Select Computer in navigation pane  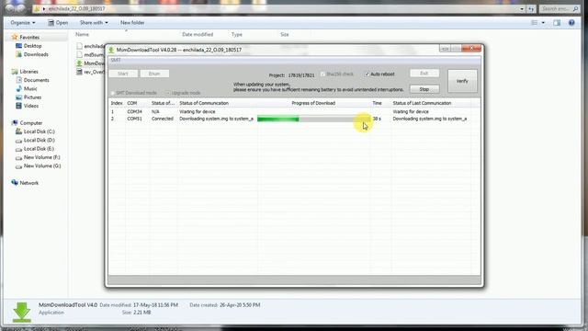(30, 122)
